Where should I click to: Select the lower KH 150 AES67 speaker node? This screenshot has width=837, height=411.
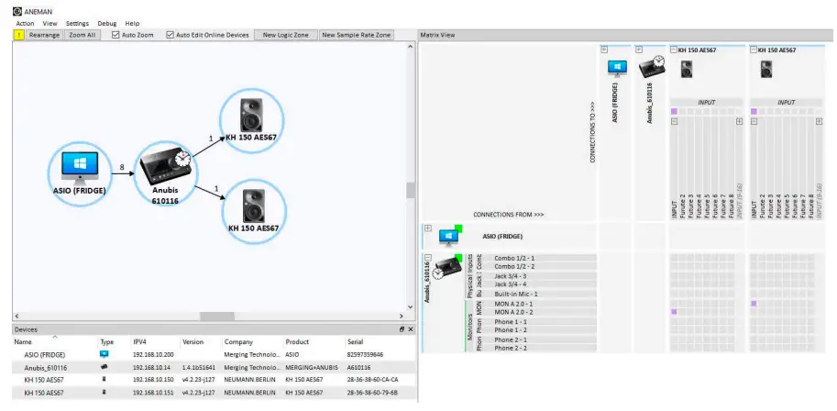[x=254, y=211]
